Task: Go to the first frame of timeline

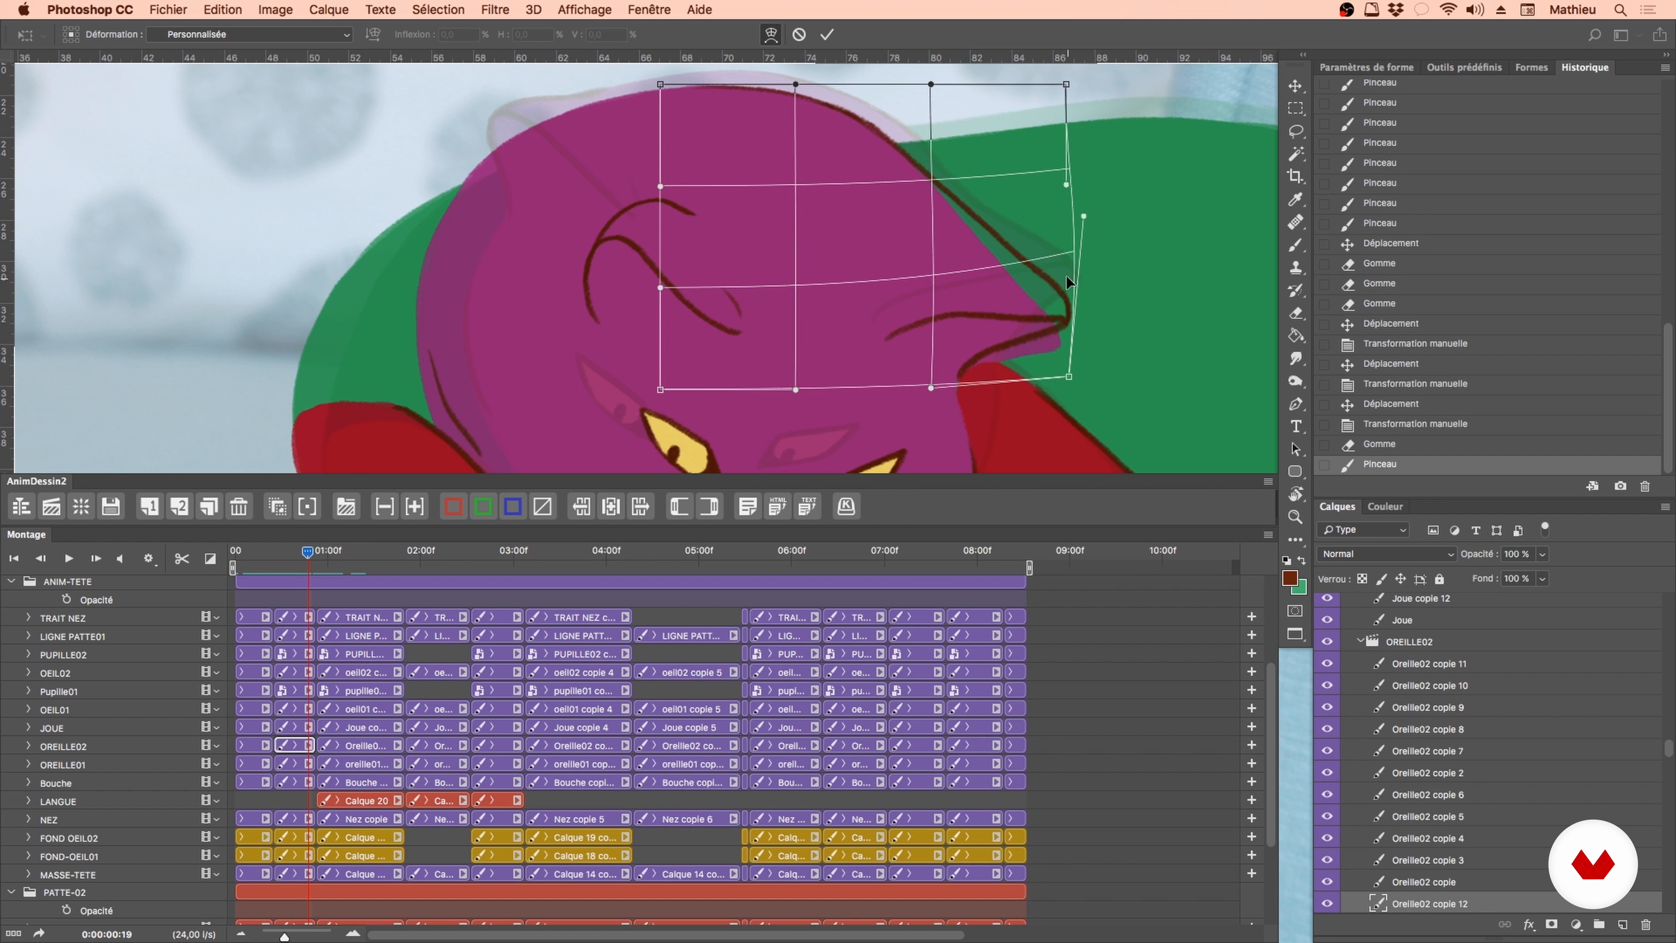Action: [14, 558]
